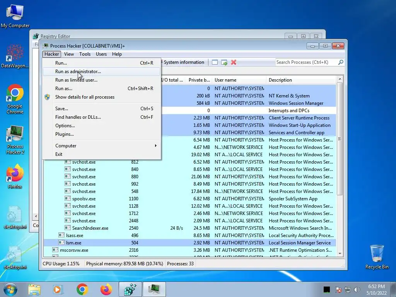Click the volume speaker tray icon
Screen dimensions: 396x297
click(357, 290)
